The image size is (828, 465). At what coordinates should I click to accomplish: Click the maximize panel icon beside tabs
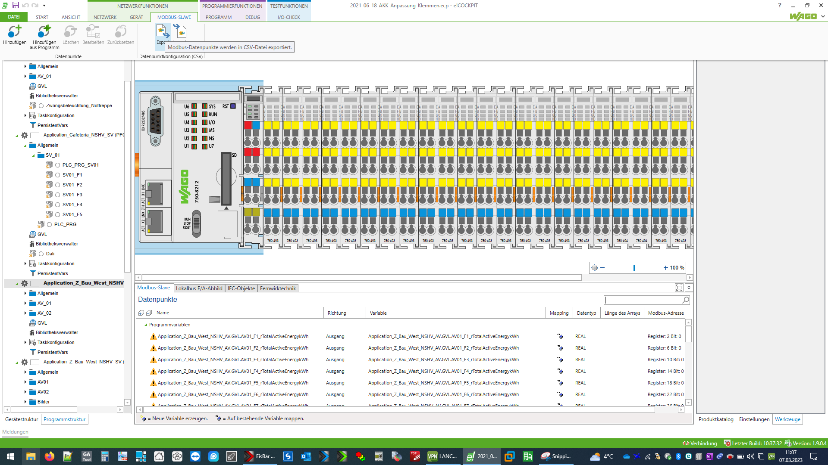click(679, 288)
